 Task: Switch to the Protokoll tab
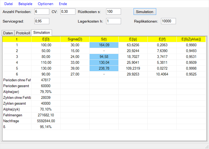coord(23,33)
